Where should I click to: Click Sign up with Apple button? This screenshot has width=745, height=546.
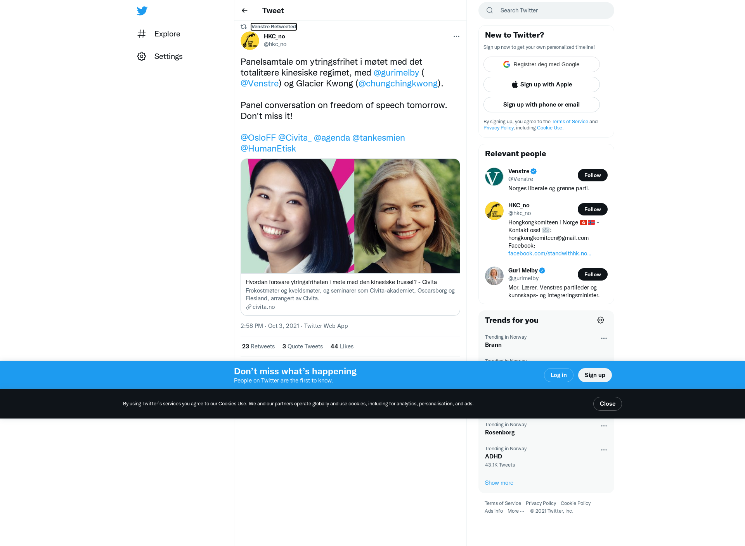point(542,84)
